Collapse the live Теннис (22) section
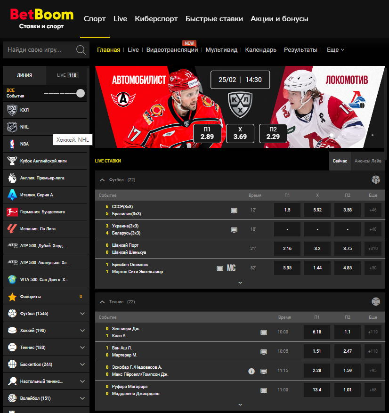Image resolution: width=389 pixels, height=413 pixels. tap(102, 302)
